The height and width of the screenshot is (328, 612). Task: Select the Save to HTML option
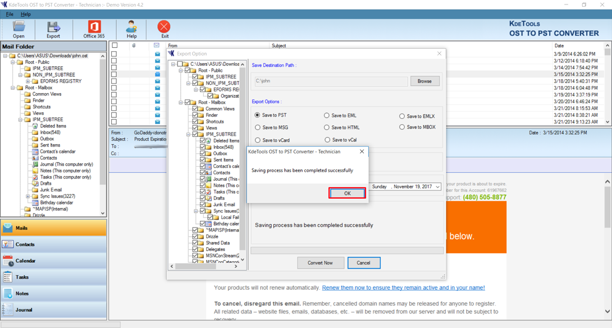pyautogui.click(x=327, y=127)
